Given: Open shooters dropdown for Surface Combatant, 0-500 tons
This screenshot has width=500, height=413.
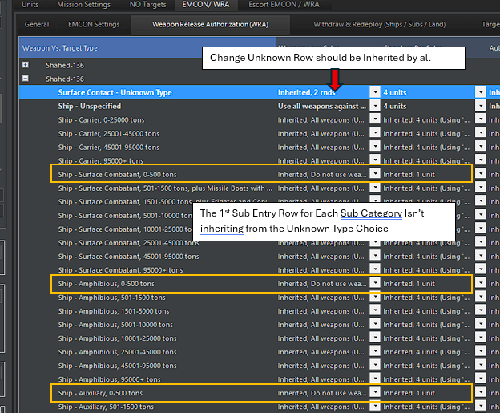Looking at the screenshot, I should 481,174.
